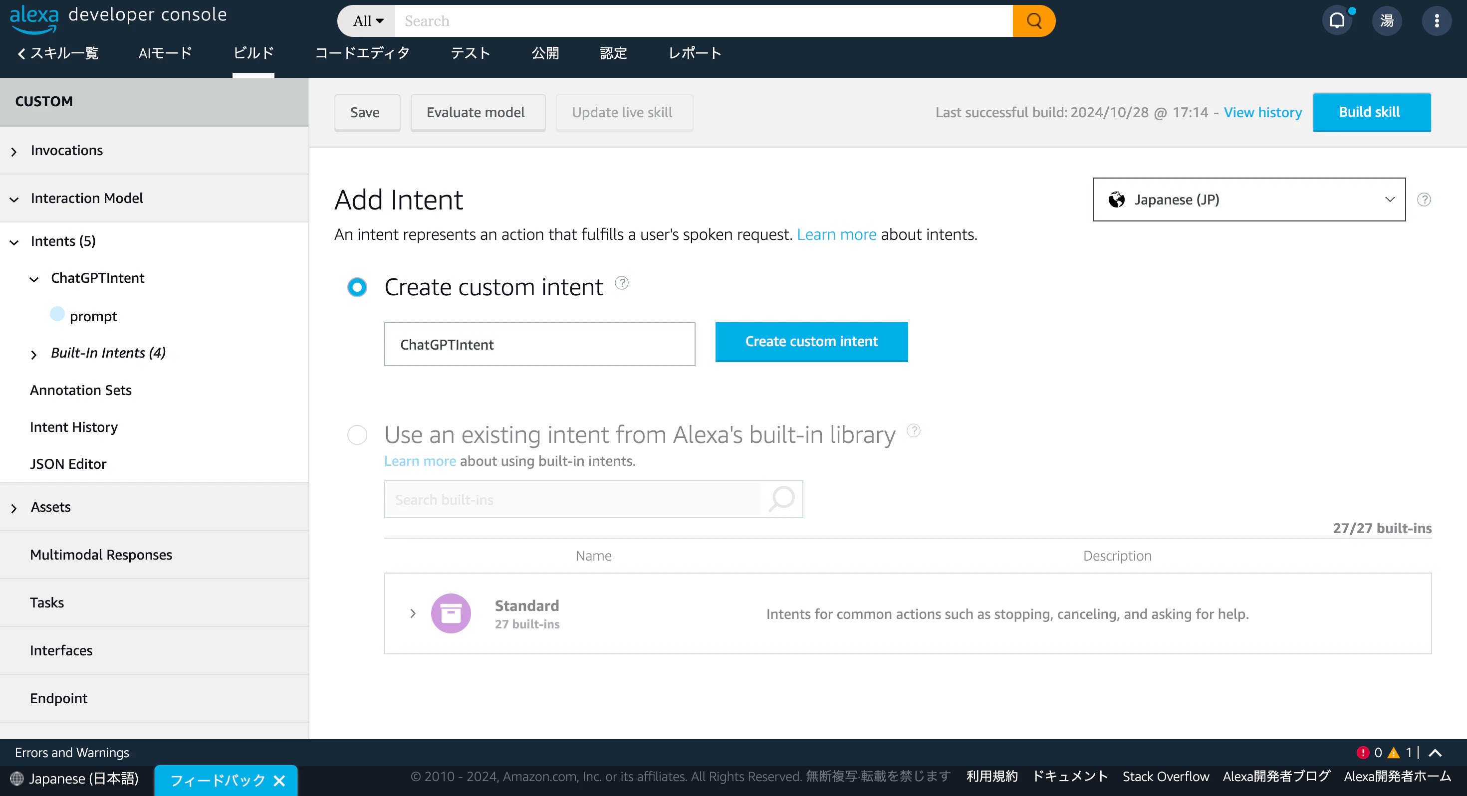Open the Alexa開発者ホーム footer link
Viewport: 1467px width, 796px height.
pyautogui.click(x=1398, y=777)
